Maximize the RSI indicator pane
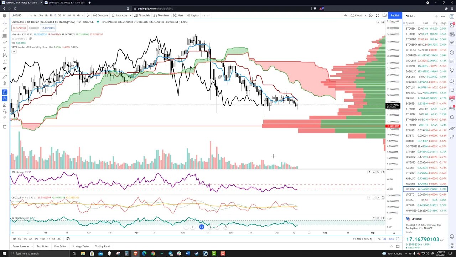456x257 pixels. 383,172
